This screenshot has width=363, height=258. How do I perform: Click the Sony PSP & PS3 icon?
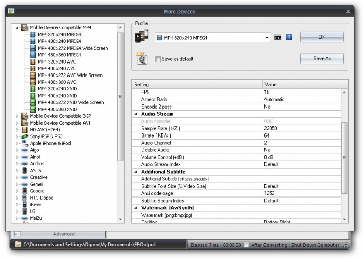click(x=24, y=136)
